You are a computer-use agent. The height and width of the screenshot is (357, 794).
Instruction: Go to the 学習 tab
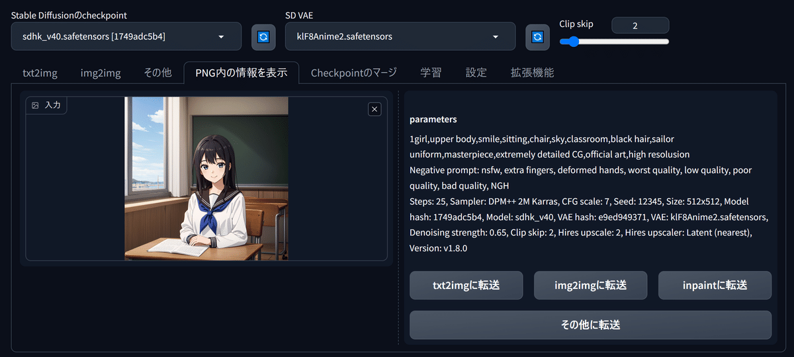(431, 73)
